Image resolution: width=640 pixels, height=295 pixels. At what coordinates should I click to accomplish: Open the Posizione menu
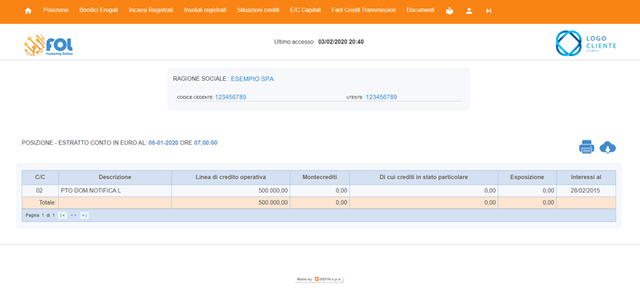56,10
